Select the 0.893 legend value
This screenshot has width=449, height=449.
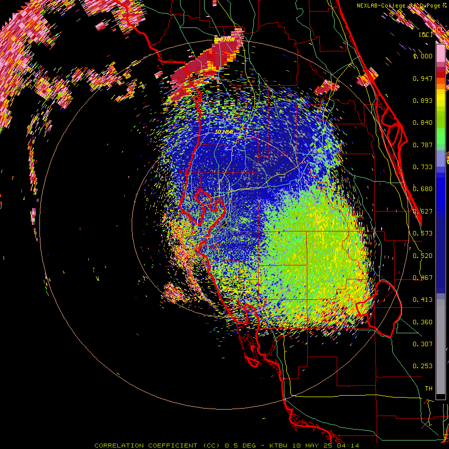click(423, 100)
